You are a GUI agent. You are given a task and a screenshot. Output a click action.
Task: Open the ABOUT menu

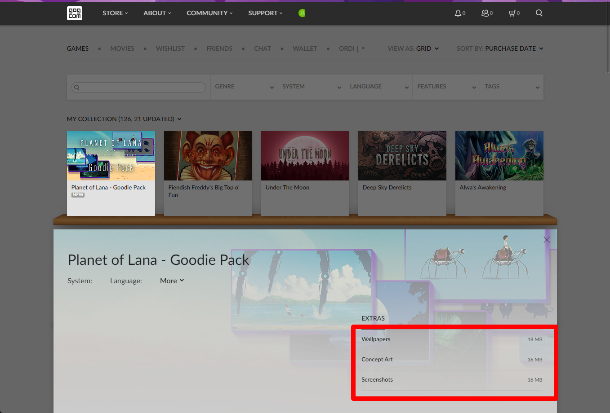[157, 13]
